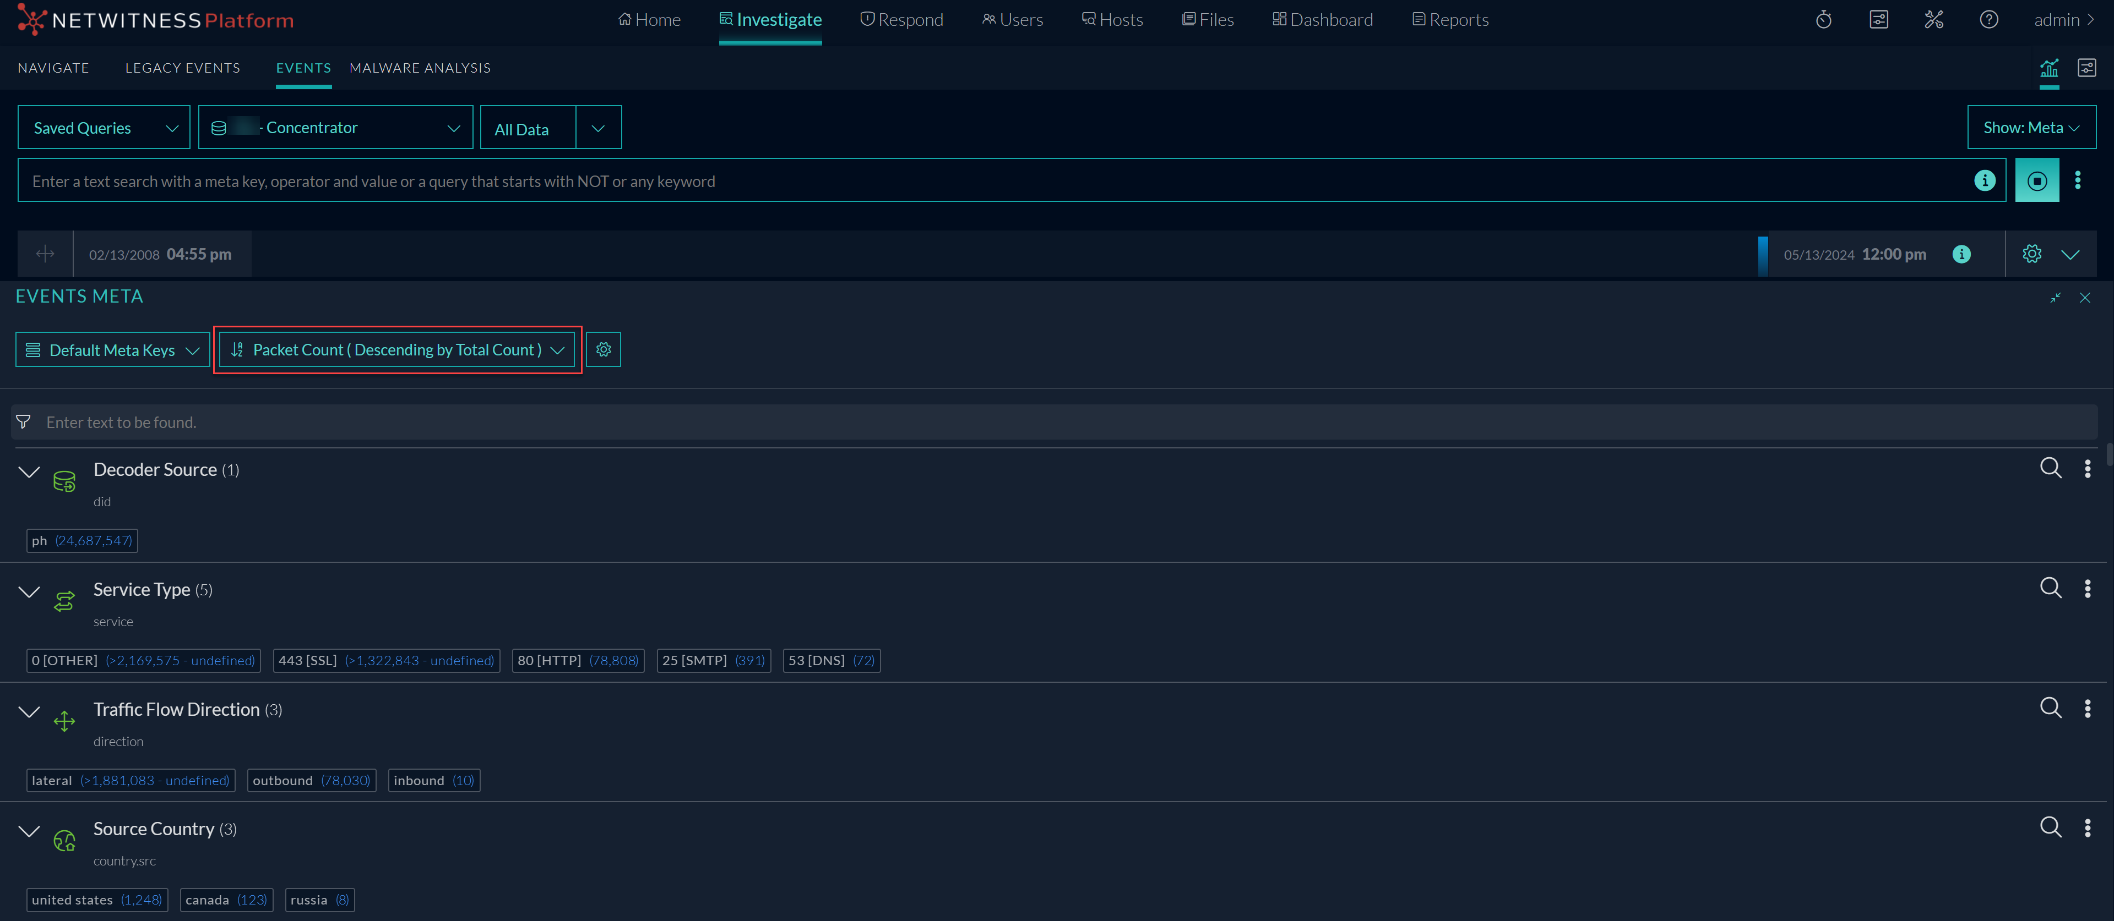The height and width of the screenshot is (921, 2114).
Task: Toggle the event histogram chart view
Action: (2048, 68)
